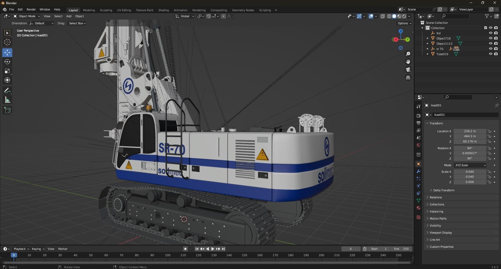
Task: Select the Add Cube tool
Action: pos(7,110)
